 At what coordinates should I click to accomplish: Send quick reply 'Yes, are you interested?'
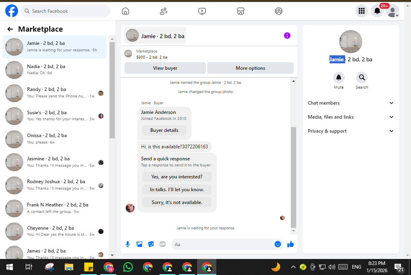[177, 177]
